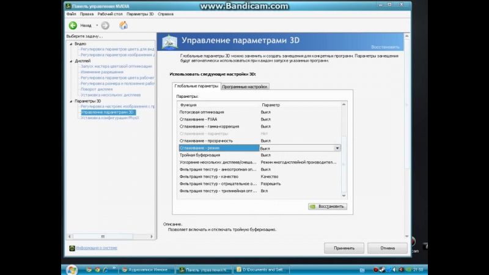The height and width of the screenshot is (275, 489).
Task: Launch first Chrome quick launch icon
Action: click(89, 269)
